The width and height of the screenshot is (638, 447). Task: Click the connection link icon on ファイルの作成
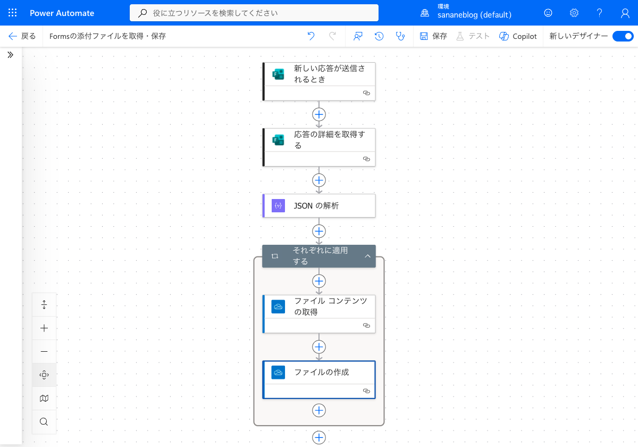pyautogui.click(x=366, y=391)
